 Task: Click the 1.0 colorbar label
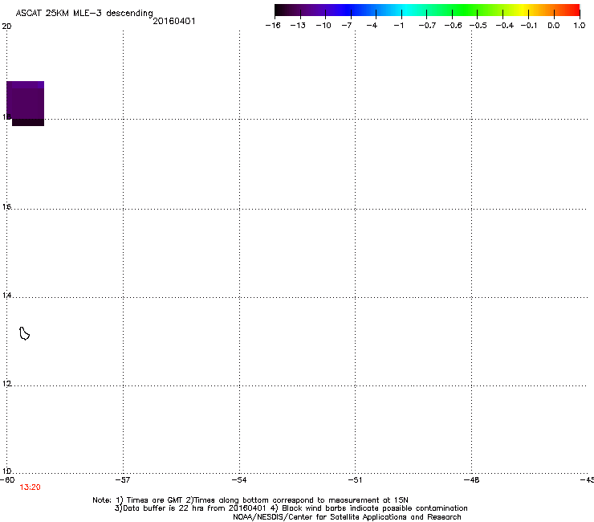tap(580, 26)
